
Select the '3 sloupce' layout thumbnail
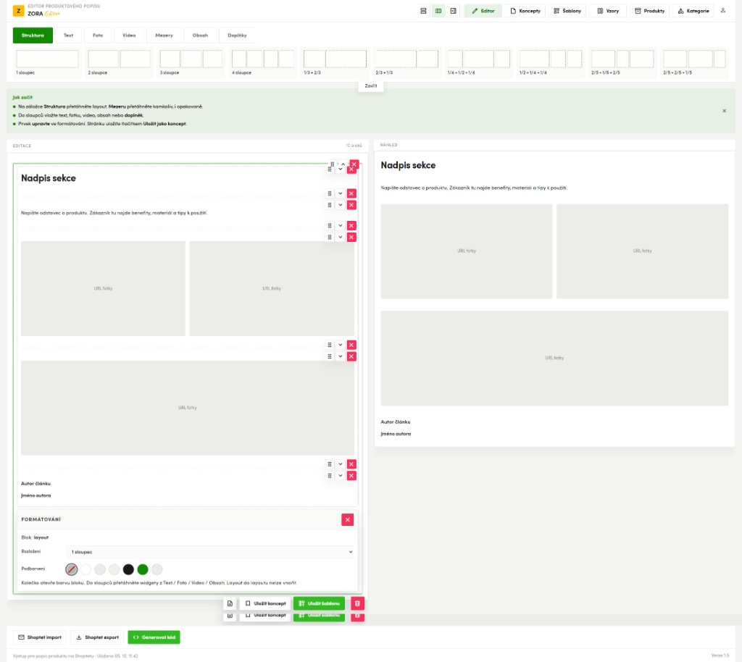(191, 62)
